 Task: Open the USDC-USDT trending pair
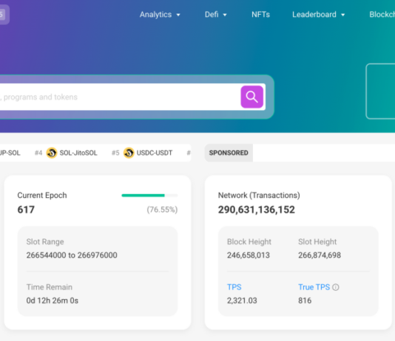click(x=155, y=153)
